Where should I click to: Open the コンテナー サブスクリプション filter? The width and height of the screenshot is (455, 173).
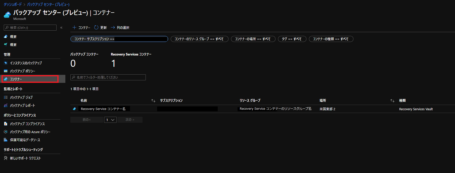point(119,39)
